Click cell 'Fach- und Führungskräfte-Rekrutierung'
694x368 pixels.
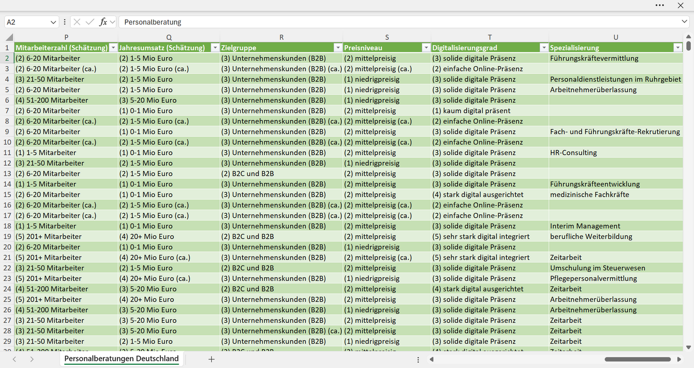coord(615,132)
